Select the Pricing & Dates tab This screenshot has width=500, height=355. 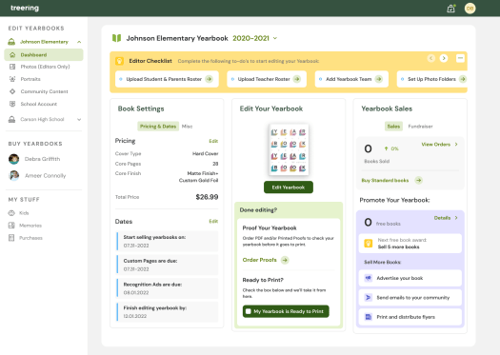tap(158, 127)
